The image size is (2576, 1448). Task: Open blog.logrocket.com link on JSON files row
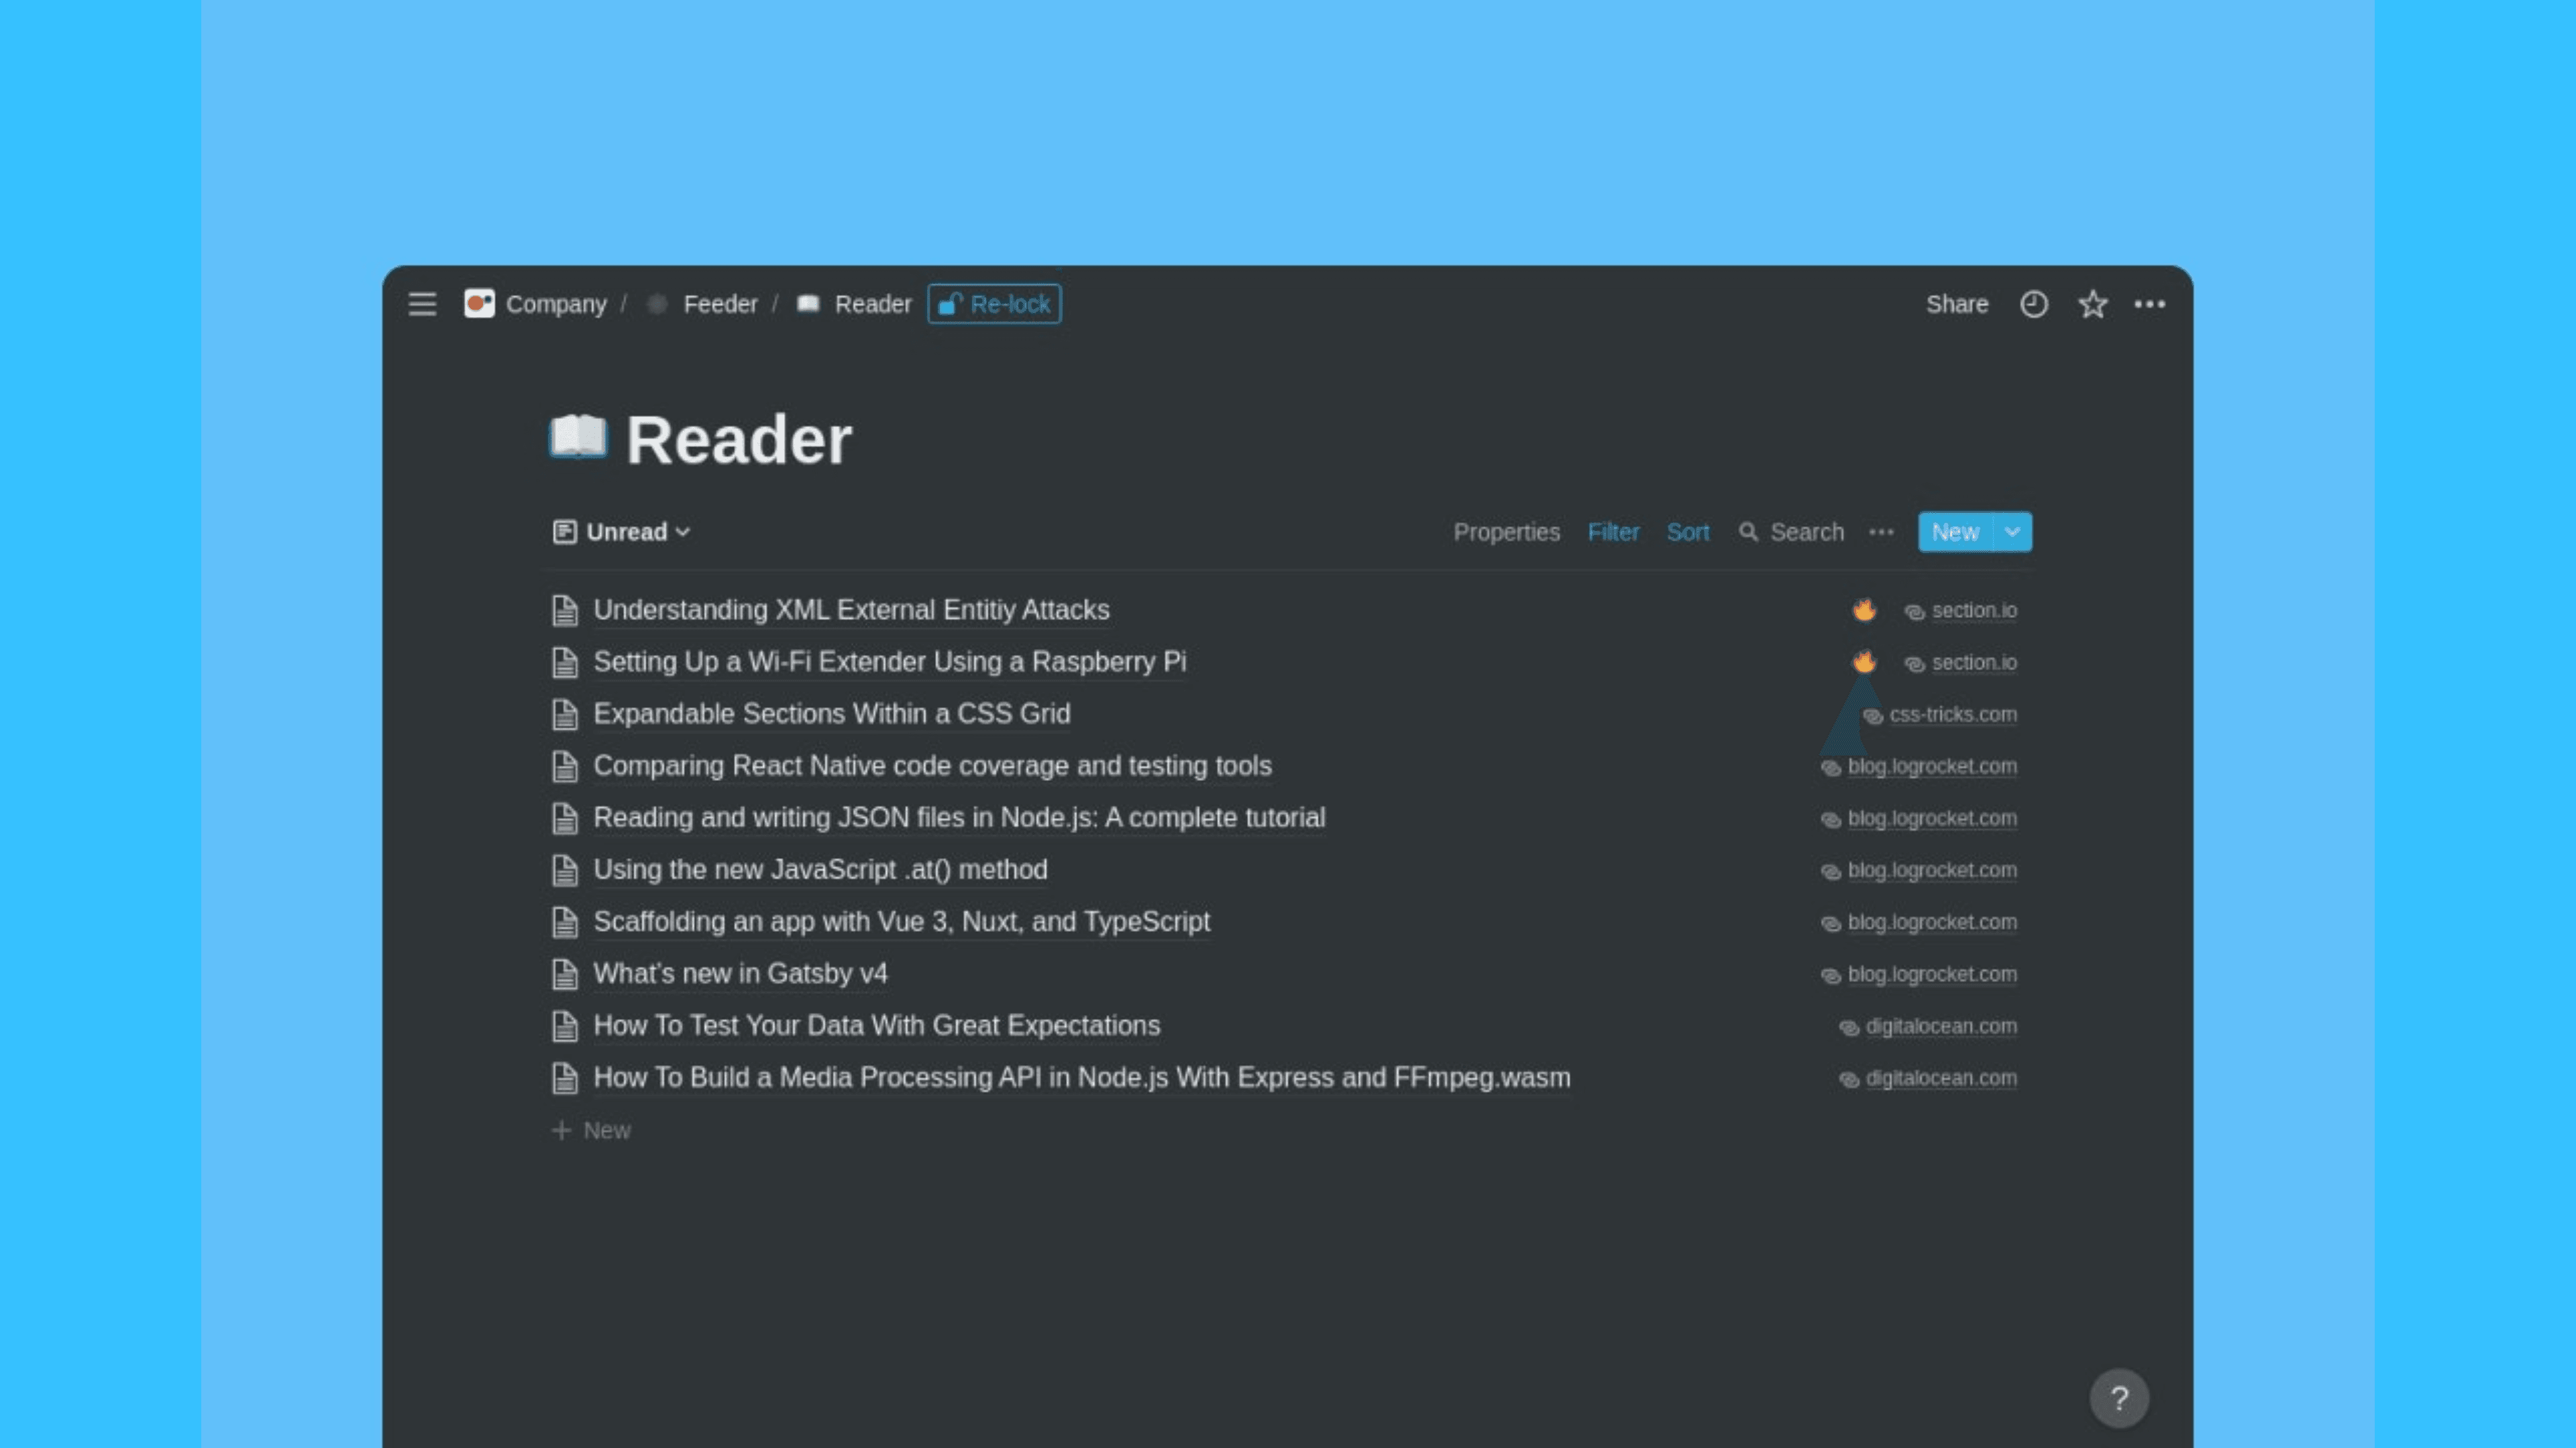pos(1932,819)
